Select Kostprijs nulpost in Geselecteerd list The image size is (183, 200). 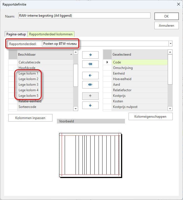(140, 107)
